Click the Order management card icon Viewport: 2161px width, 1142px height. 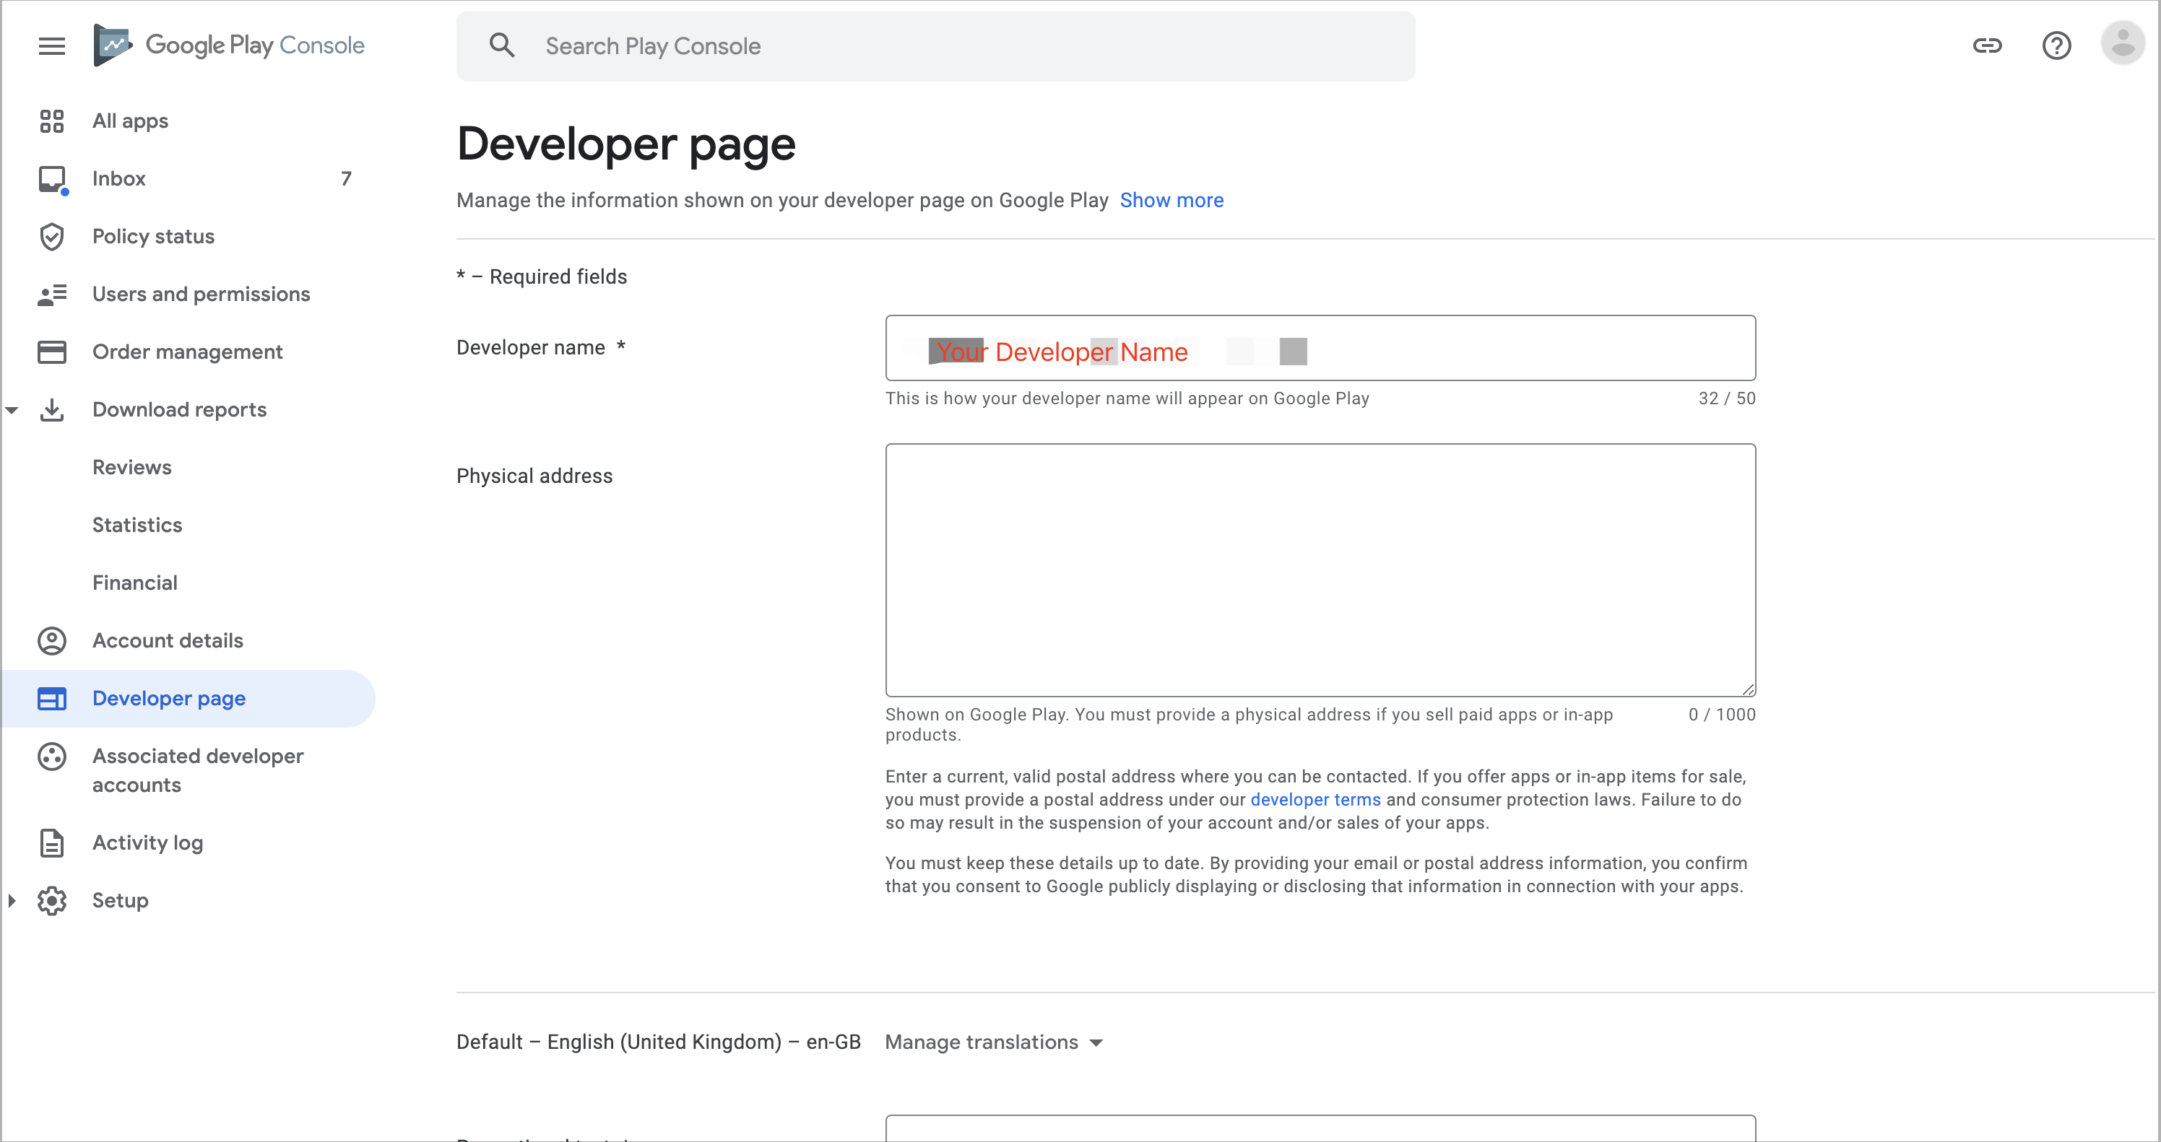click(52, 352)
